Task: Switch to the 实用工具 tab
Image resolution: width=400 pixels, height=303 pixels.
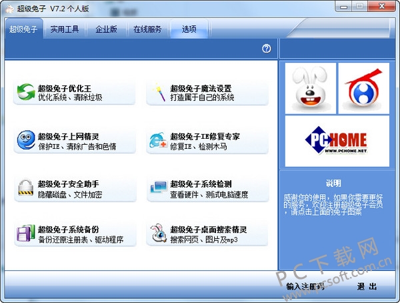Action: point(65,29)
